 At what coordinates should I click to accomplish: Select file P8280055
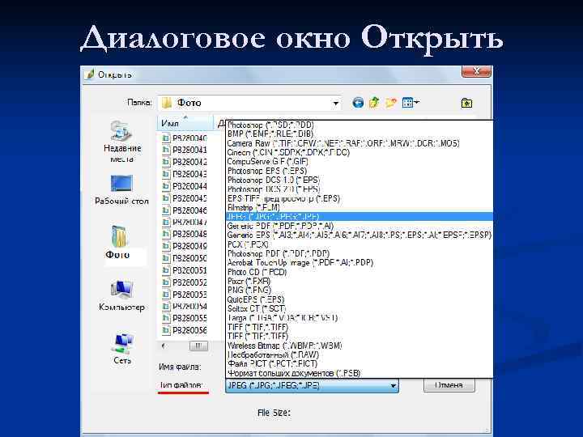tap(185, 319)
